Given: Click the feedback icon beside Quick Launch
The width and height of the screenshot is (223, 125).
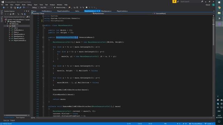Looking at the screenshot, I should click(x=178, y=1).
